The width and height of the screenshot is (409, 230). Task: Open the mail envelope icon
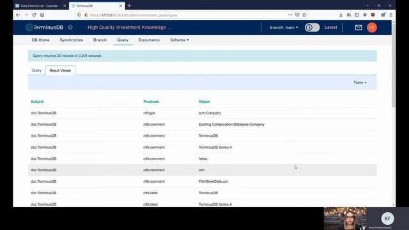359,27
